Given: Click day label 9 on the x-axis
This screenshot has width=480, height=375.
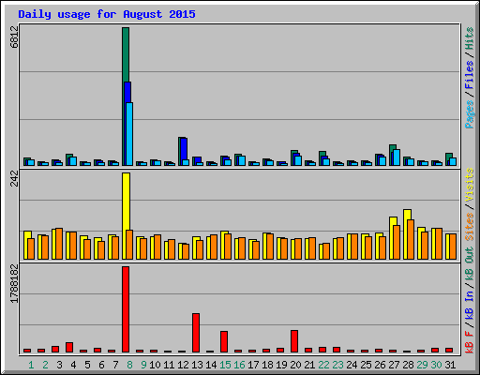Looking at the screenshot, I should tap(143, 365).
